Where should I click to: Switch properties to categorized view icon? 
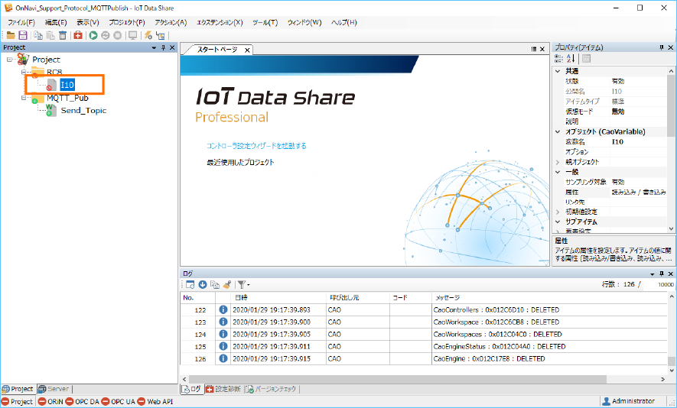(x=558, y=59)
